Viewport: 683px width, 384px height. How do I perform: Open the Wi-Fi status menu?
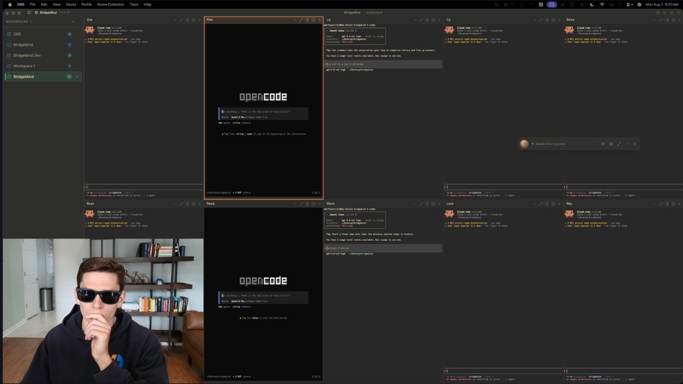tap(602, 4)
